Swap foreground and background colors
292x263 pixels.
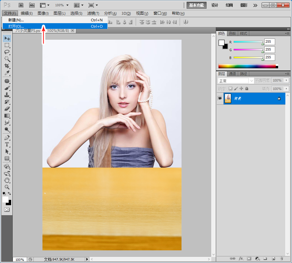(9, 193)
